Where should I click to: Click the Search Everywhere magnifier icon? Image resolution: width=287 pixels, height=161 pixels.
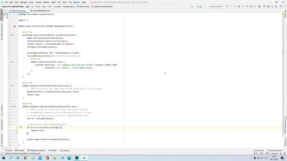click(281, 6)
